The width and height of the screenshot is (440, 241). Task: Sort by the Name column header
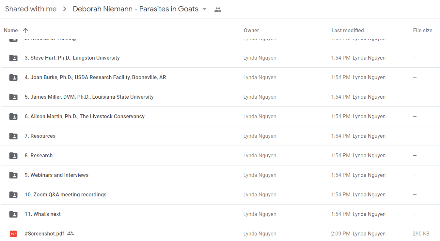[x=11, y=30]
